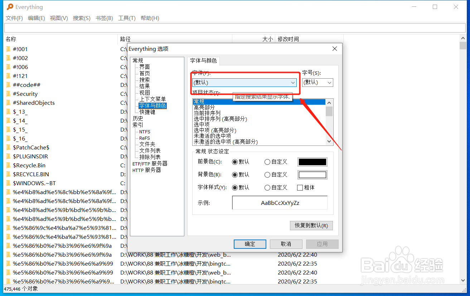Select 自定义 radio for 背景色
The width and height of the screenshot is (470, 296).
[267, 175]
